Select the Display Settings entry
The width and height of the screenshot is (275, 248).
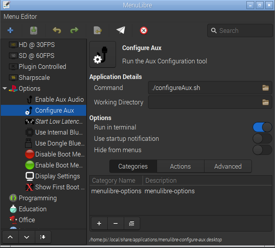[43, 176]
